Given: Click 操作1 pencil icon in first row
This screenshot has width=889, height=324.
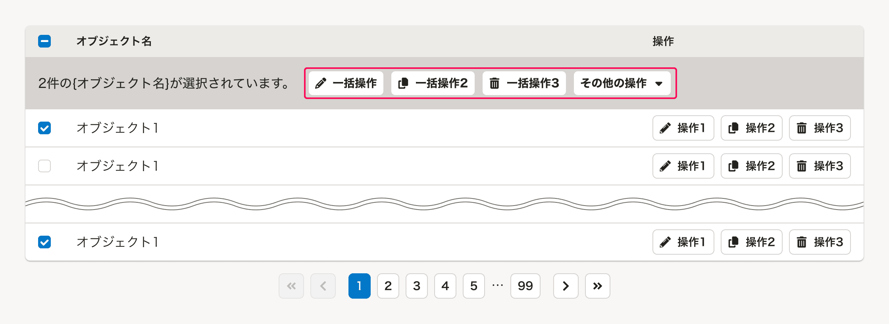Looking at the screenshot, I should (x=665, y=128).
